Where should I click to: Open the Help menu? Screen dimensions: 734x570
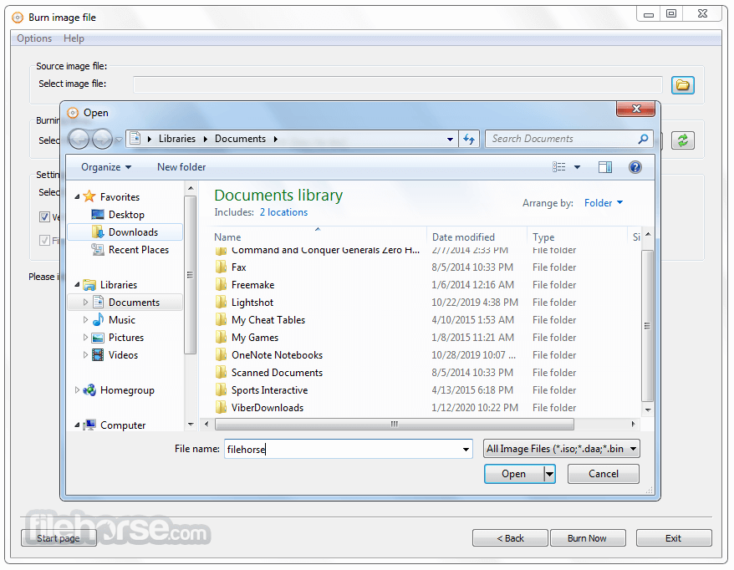74,38
